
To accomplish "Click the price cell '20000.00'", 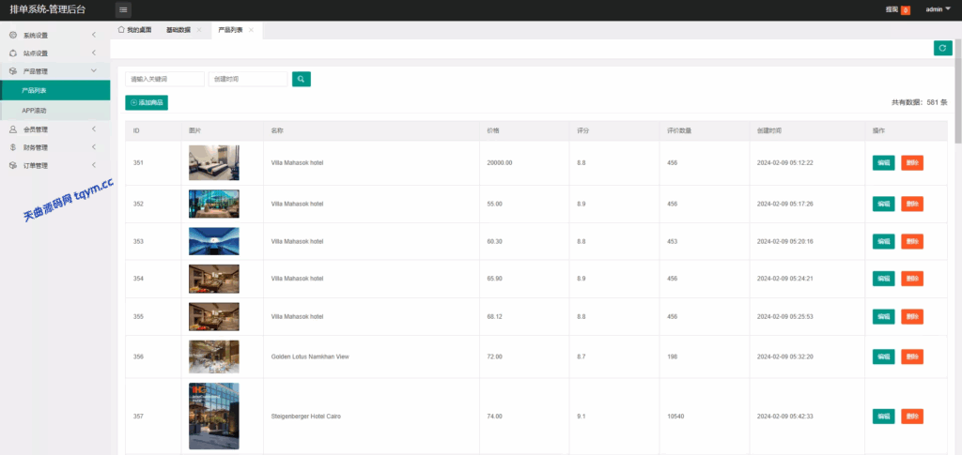I will tap(500, 163).
